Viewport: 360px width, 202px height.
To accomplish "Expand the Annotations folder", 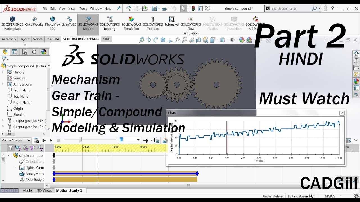I will pos(3,84).
